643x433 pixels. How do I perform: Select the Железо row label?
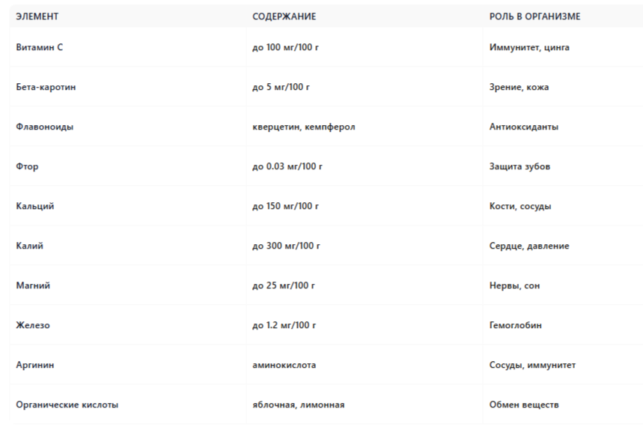point(33,325)
